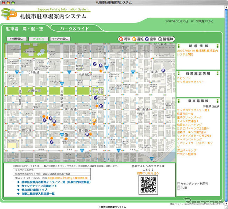Image resolution: width=228 pixels, height=209 pixels.
Task: Show the 札幌駅周辺 area map
Action: pos(16,39)
